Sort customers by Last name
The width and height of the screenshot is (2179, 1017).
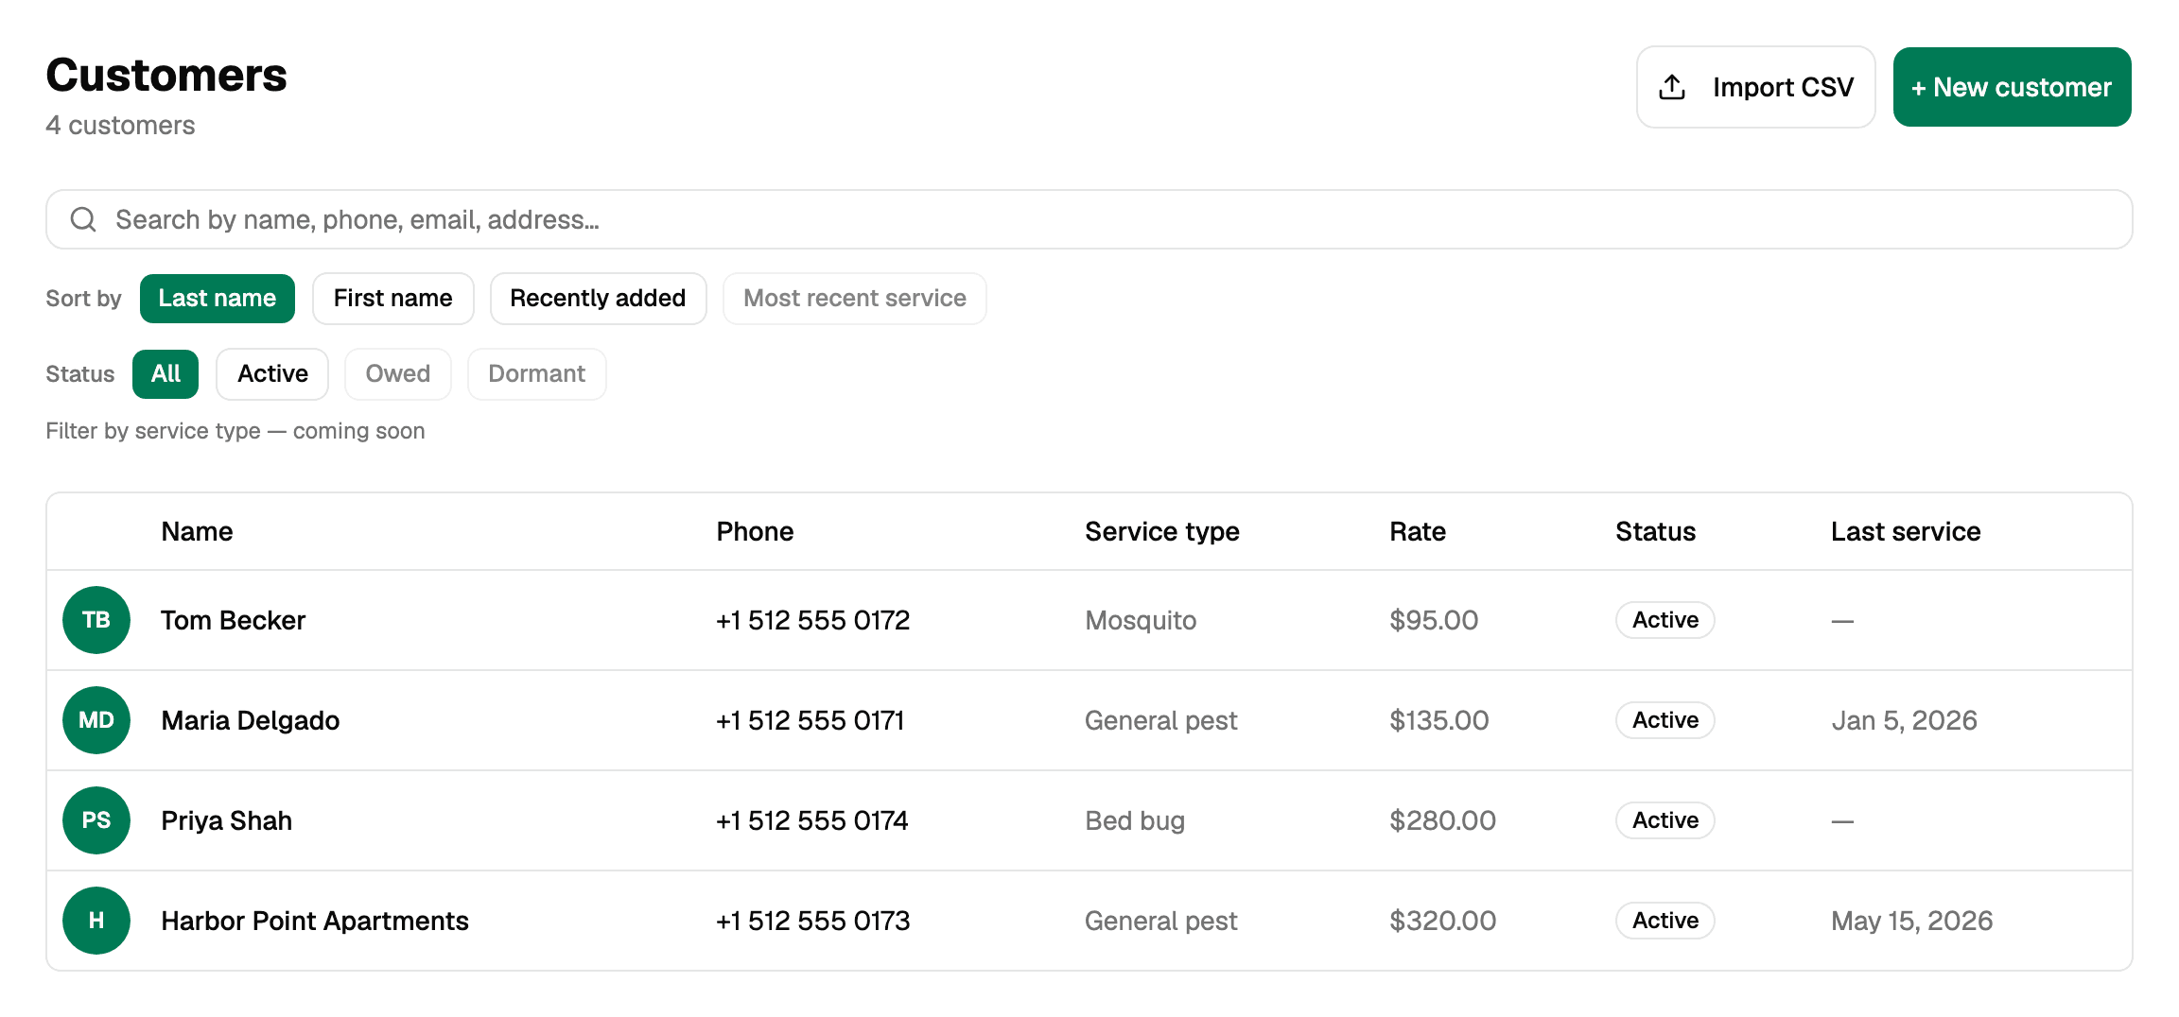click(x=218, y=299)
